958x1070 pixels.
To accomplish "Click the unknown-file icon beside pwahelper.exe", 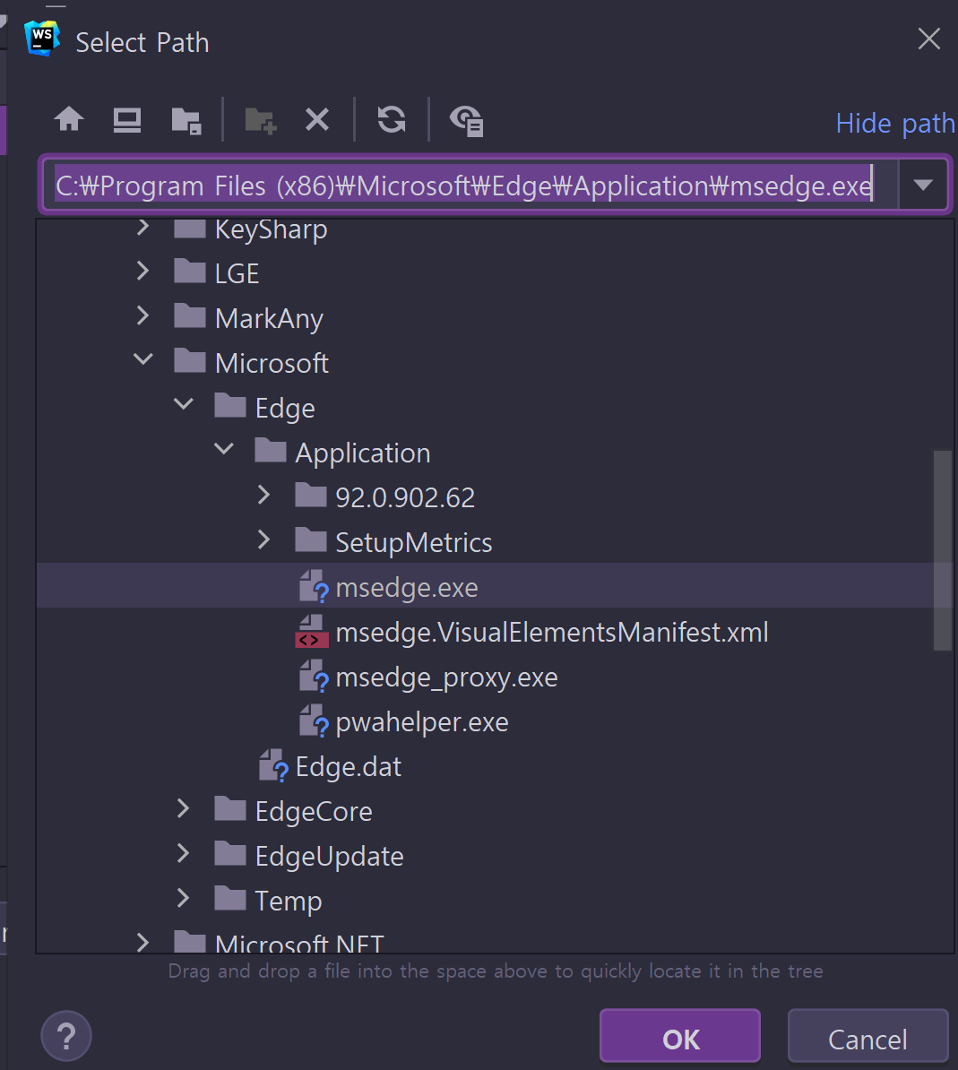I will [x=314, y=721].
